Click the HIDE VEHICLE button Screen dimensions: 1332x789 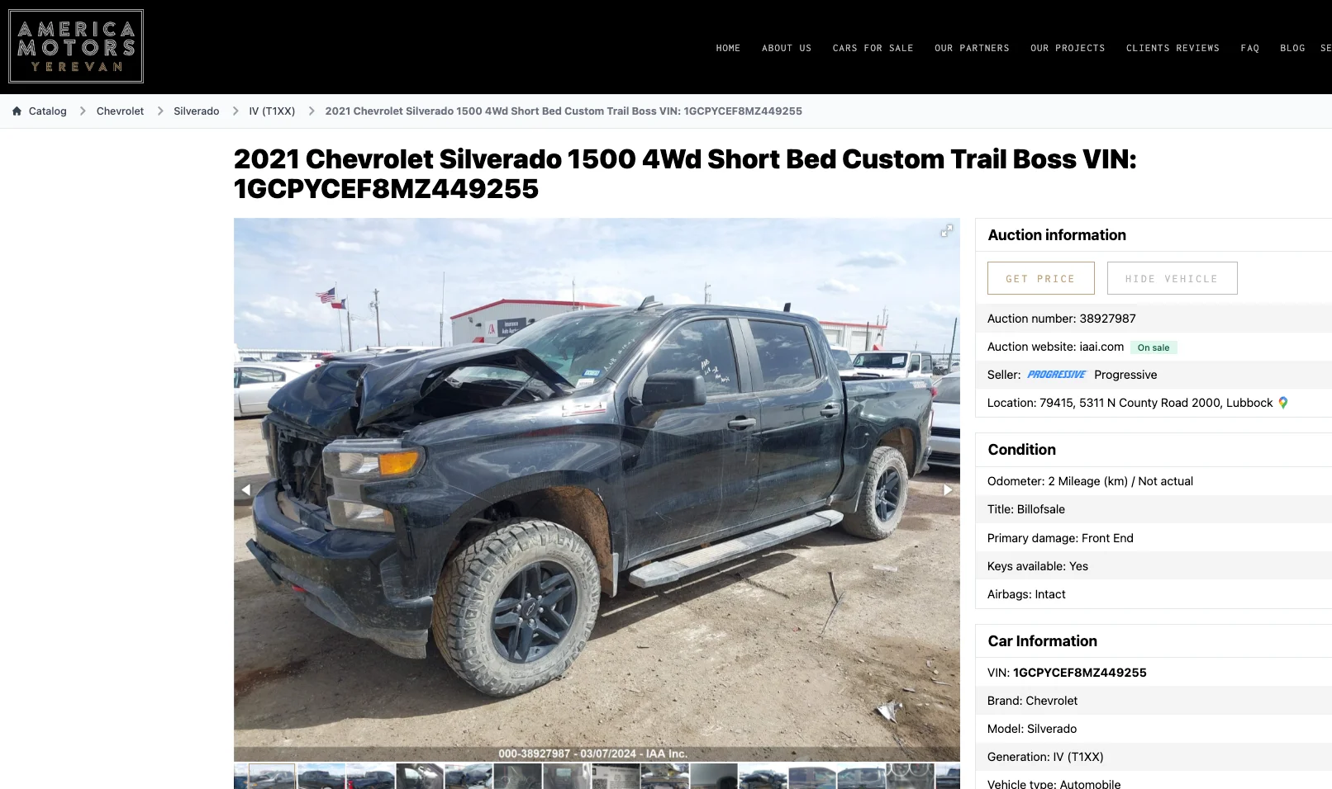[1172, 278]
